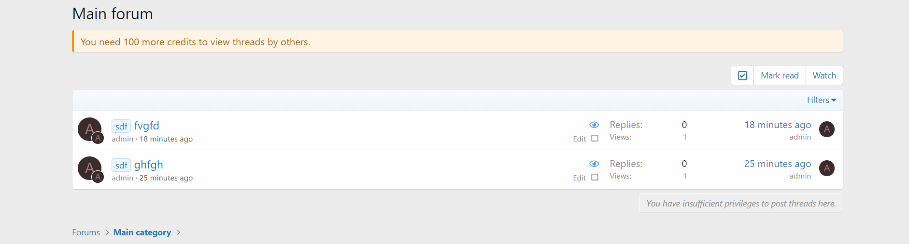Open the ghfgh thread title

coord(149,165)
